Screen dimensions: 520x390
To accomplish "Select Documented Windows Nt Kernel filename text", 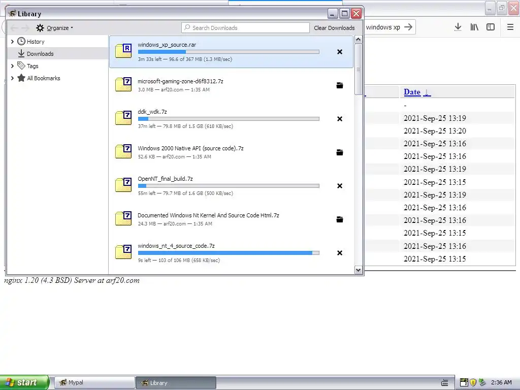I will 208,215.
